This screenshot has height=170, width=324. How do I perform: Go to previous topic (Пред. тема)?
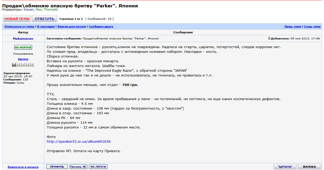tap(292, 27)
